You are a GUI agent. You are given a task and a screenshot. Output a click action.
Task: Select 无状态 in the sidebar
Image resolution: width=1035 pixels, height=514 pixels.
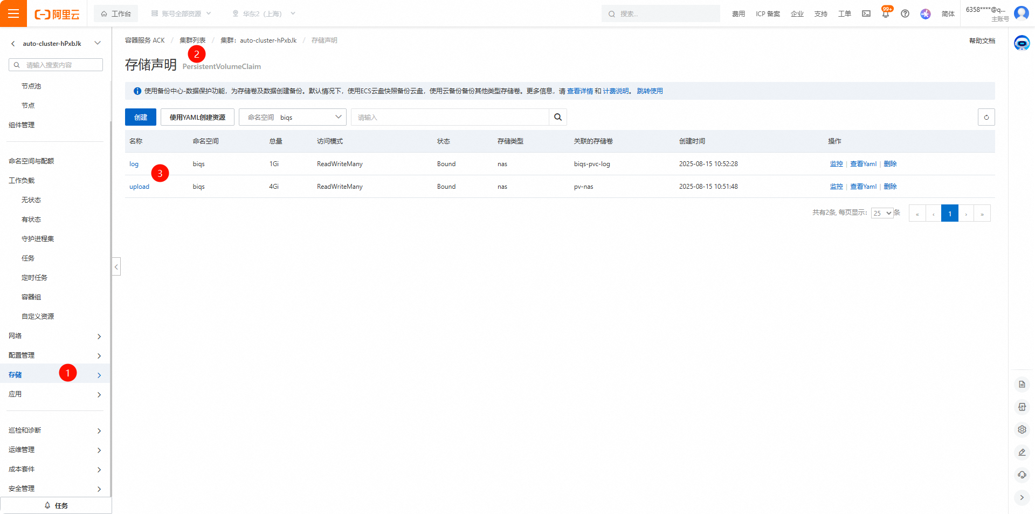31,200
